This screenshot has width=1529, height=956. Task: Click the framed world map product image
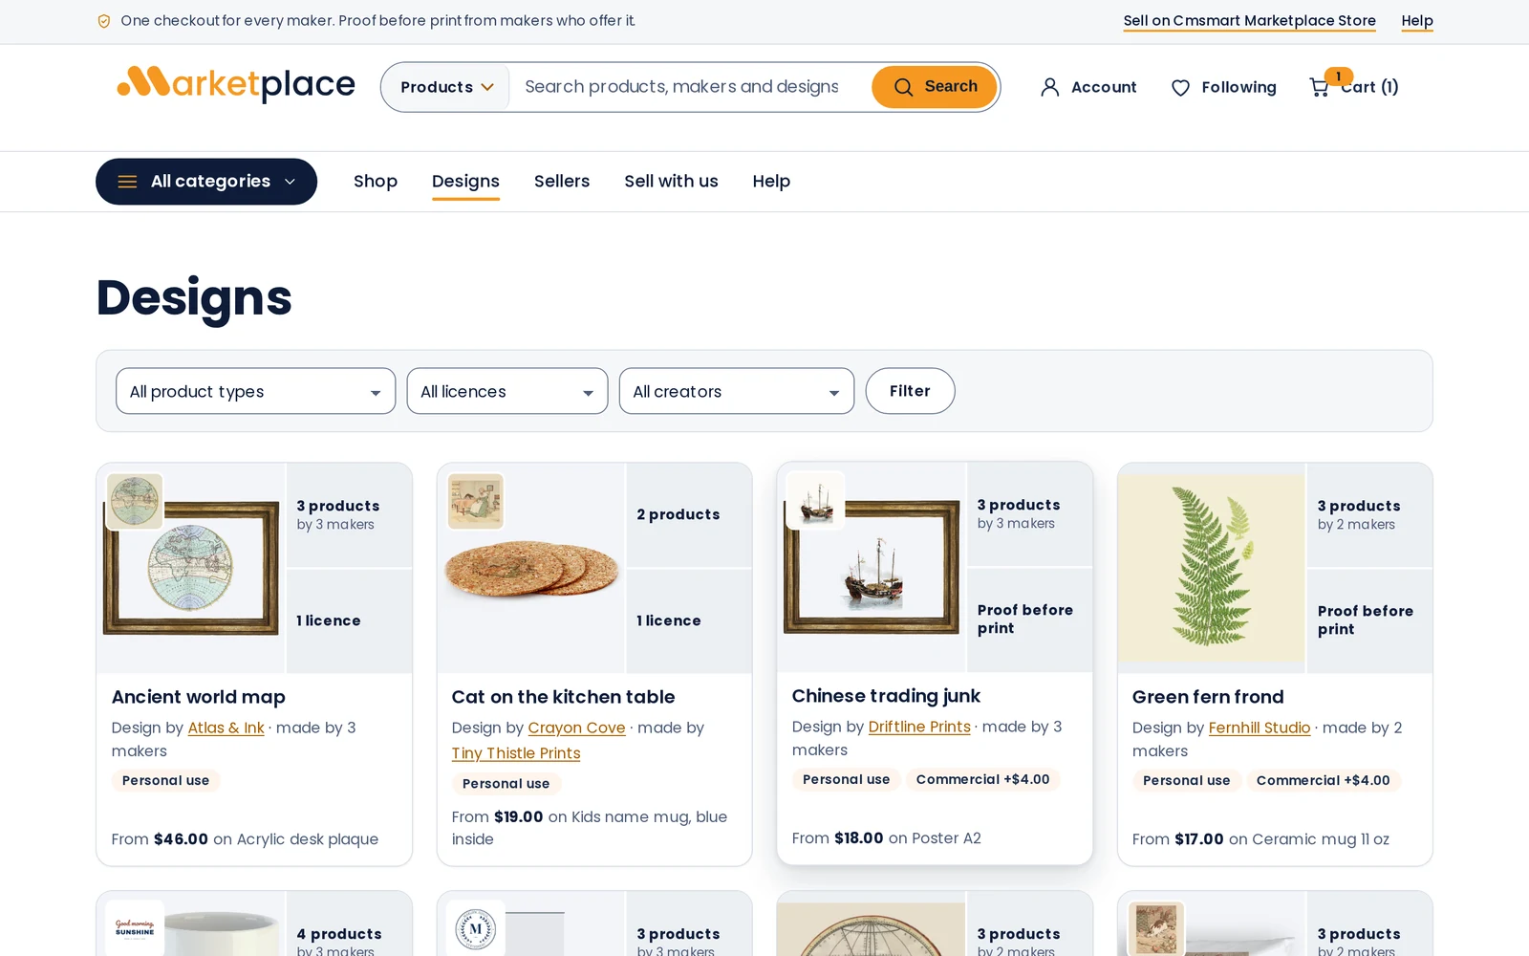(191, 568)
